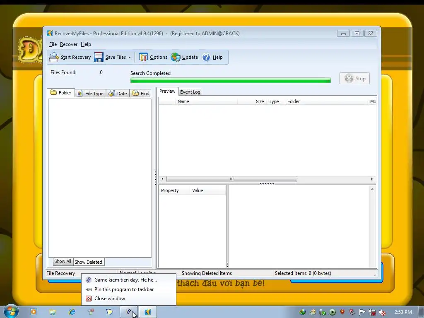
Task: Click the network tray icon
Action: pos(372,312)
